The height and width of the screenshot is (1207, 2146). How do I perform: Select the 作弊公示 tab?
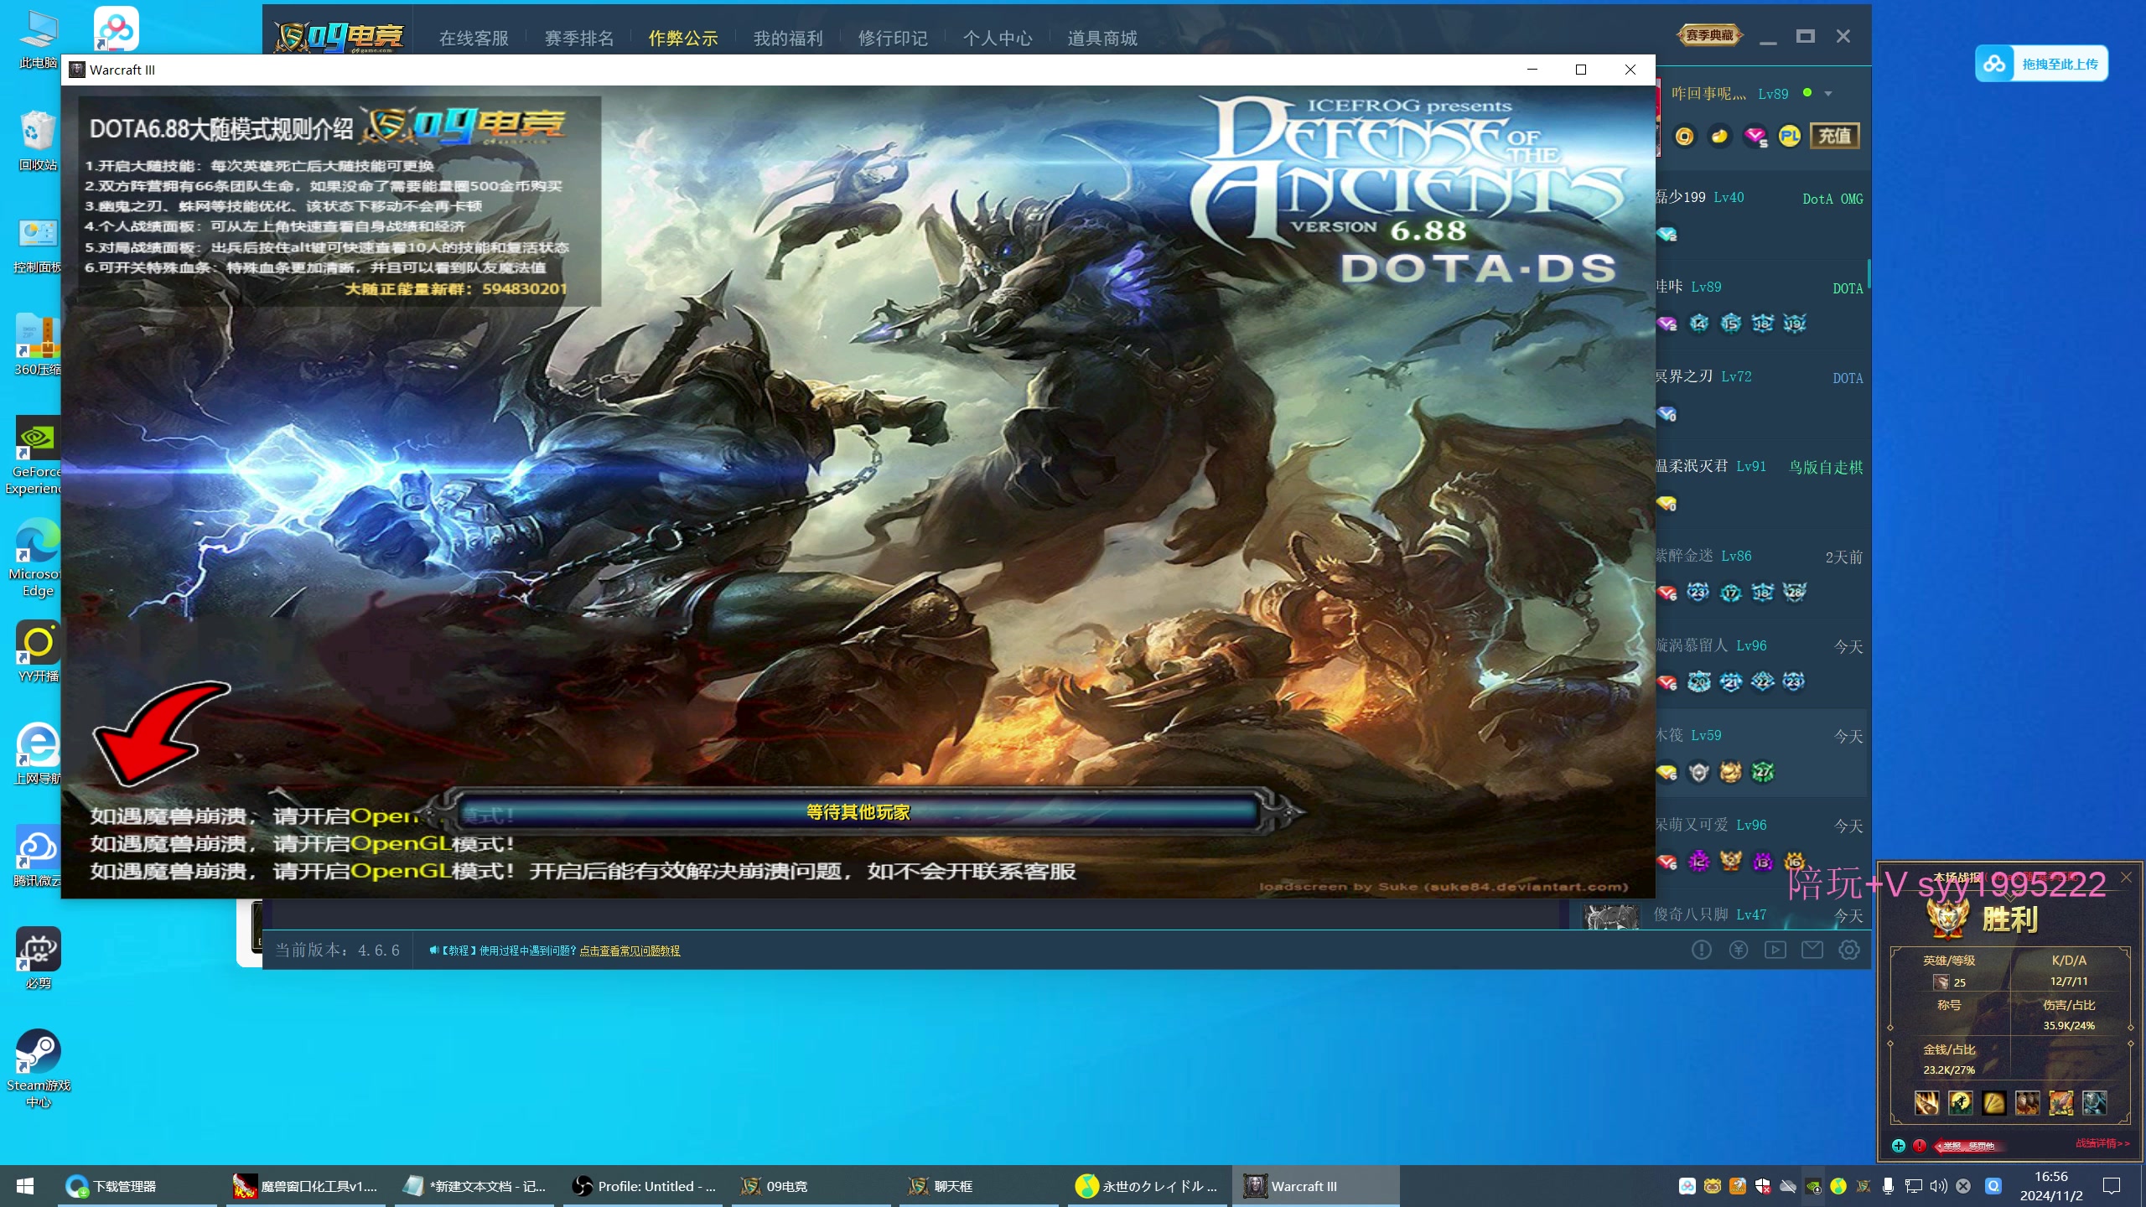(683, 39)
